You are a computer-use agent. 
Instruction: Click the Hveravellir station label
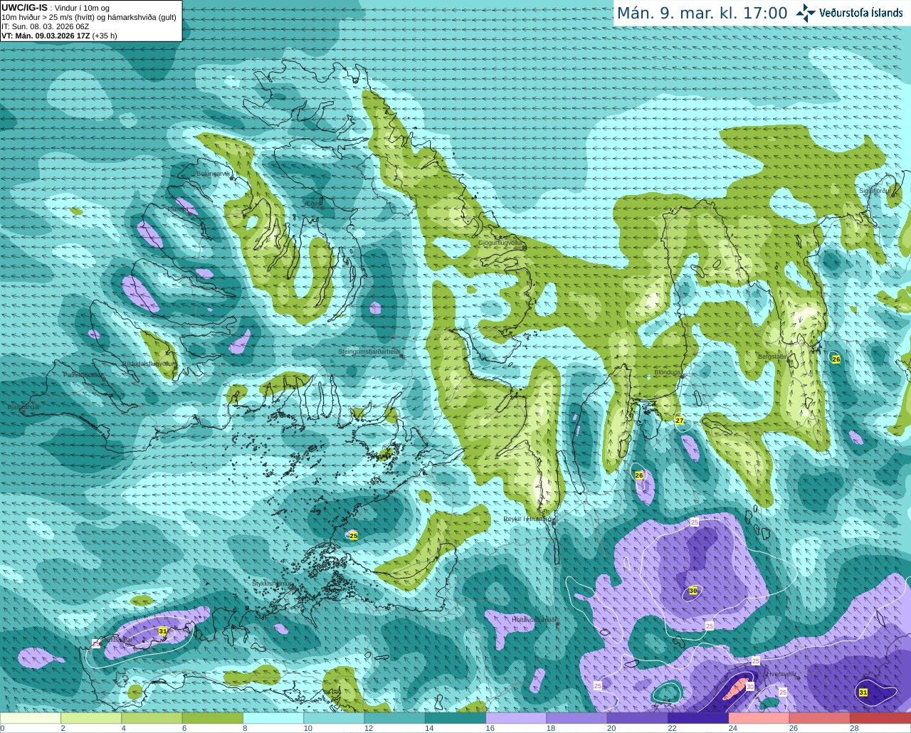[781, 673]
